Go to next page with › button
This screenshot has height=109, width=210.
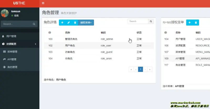click(145, 69)
